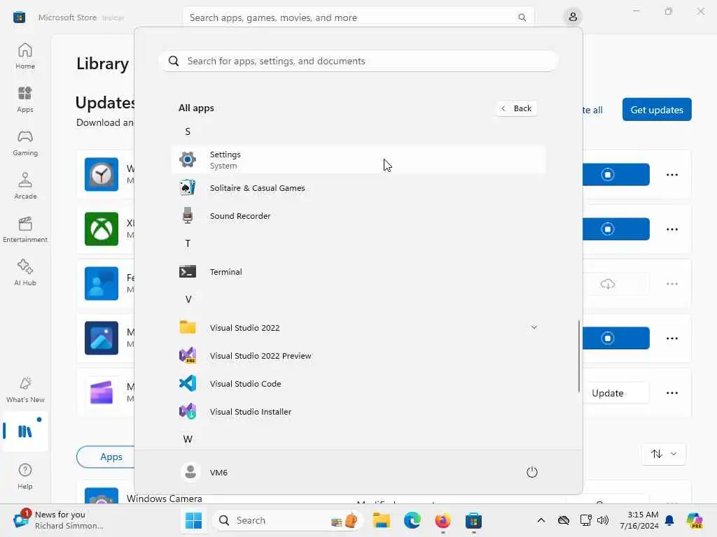Open What's New in Store sidebar
This screenshot has height=537, width=717.
click(25, 390)
